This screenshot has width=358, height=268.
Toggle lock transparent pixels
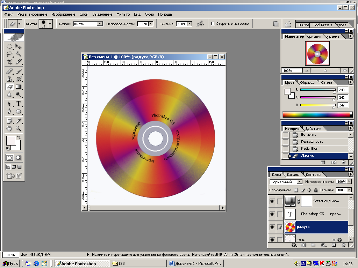[296, 190]
